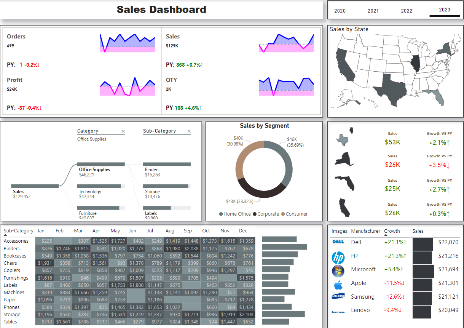Expand the Technology node in tree
Viewport: 464px width, 328px height.
coord(101,186)
